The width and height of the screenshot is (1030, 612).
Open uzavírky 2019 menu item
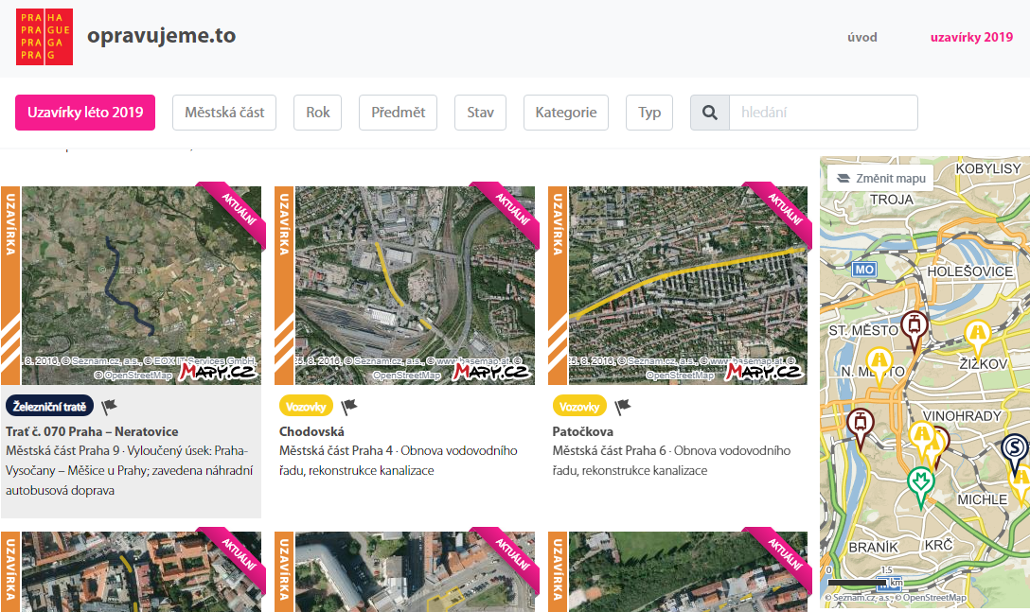pyautogui.click(x=971, y=38)
